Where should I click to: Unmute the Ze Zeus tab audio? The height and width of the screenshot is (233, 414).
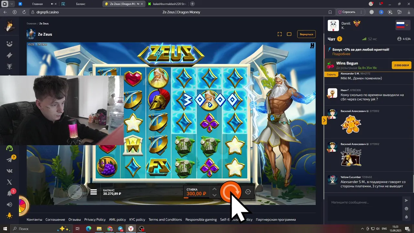138,4
